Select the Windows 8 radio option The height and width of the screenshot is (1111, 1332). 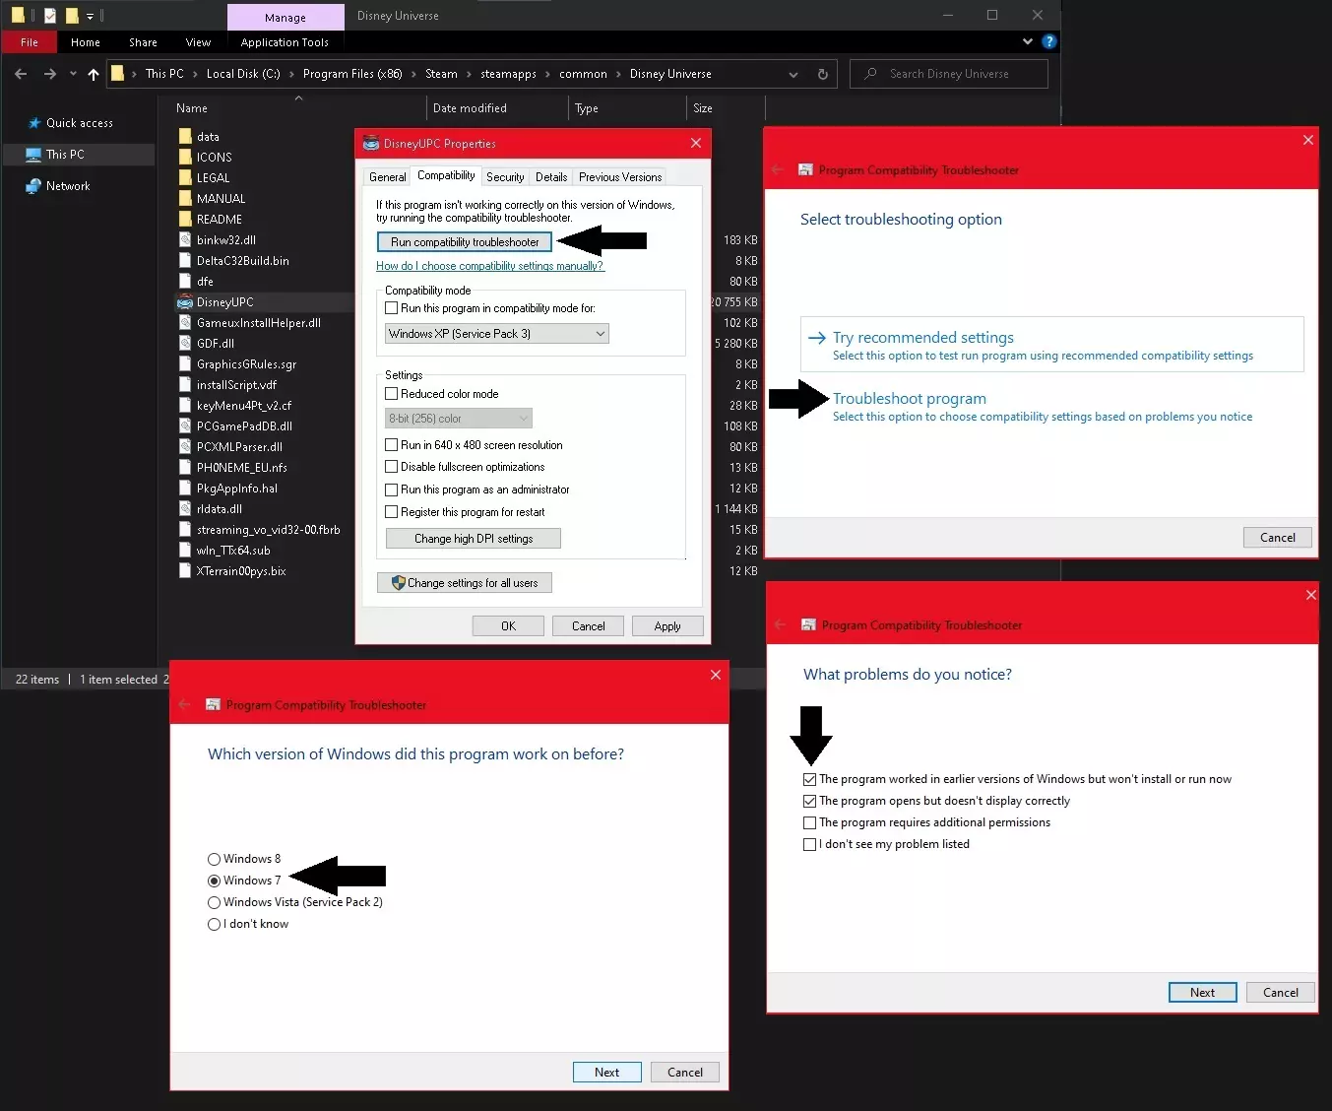click(x=214, y=860)
